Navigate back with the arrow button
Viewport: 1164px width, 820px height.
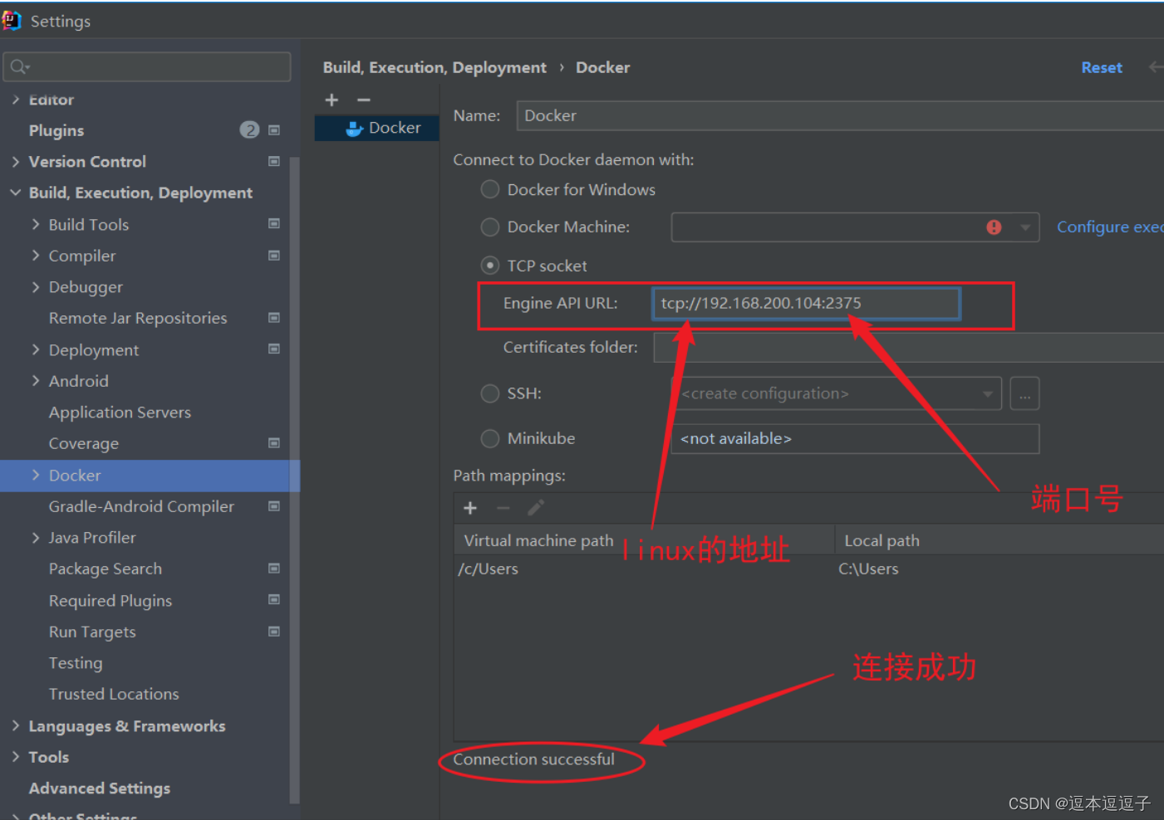[x=1156, y=67]
